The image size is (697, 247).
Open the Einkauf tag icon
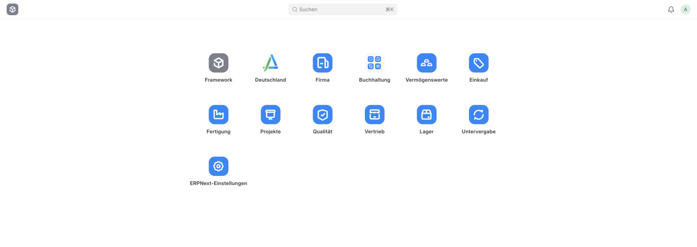[478, 63]
